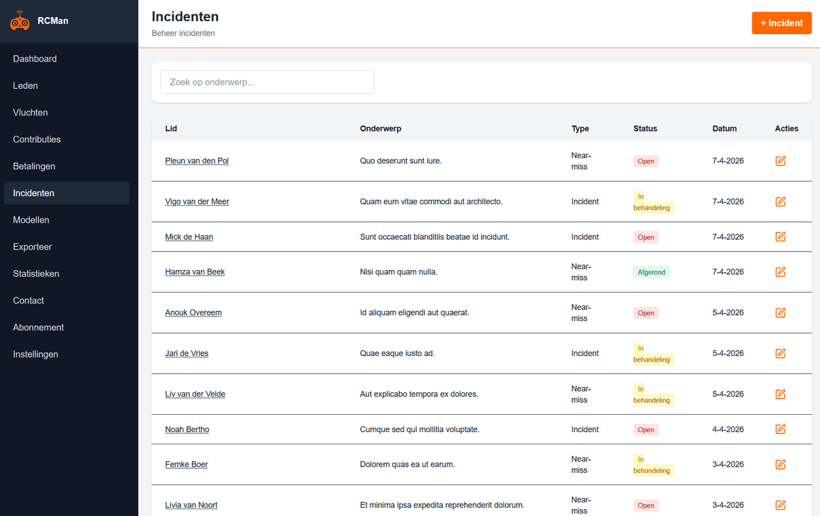Viewport: 820px width, 516px height.
Task: Open the Exporteer section from the sidebar
Action: (x=32, y=247)
